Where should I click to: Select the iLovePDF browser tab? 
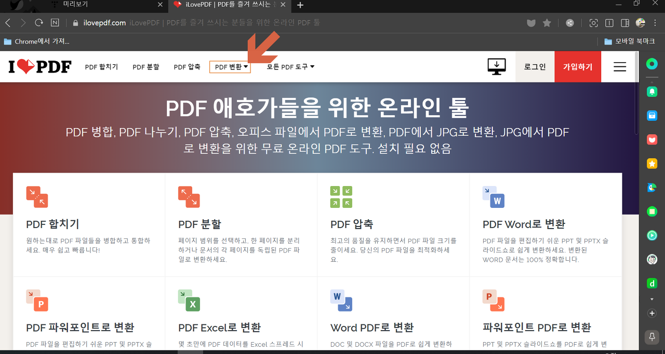pyautogui.click(x=229, y=4)
